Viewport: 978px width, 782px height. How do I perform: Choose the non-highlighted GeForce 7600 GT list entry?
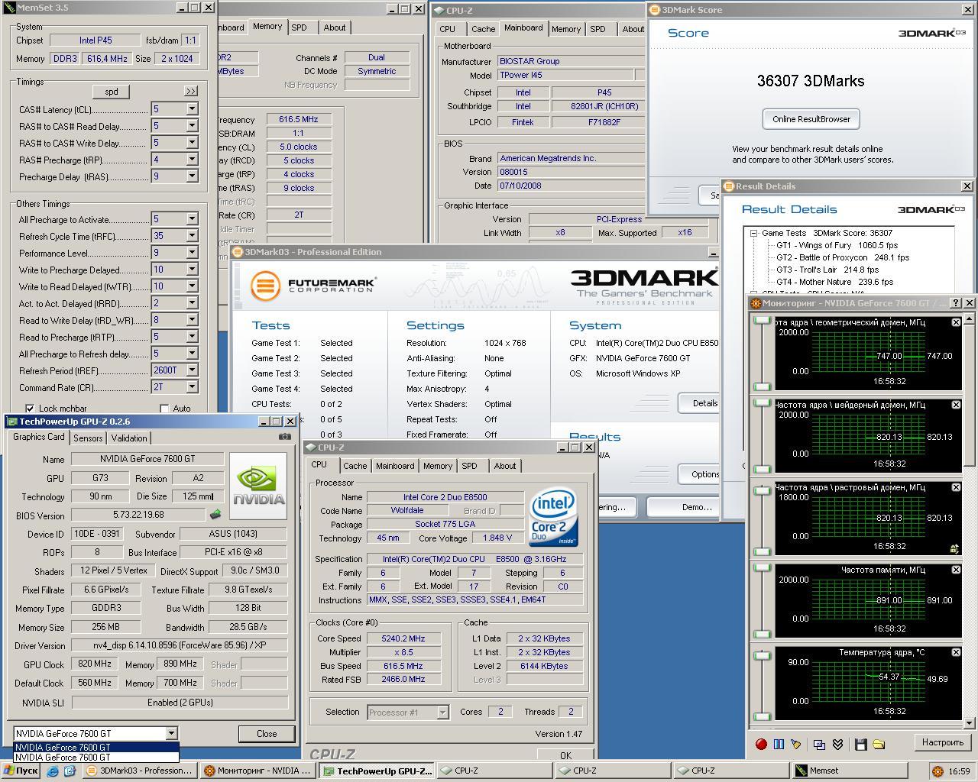(x=96, y=758)
